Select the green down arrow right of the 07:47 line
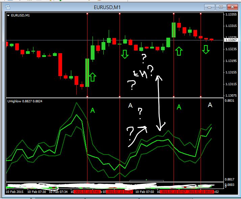The width and height of the screenshot is (241, 199). coord(125,54)
